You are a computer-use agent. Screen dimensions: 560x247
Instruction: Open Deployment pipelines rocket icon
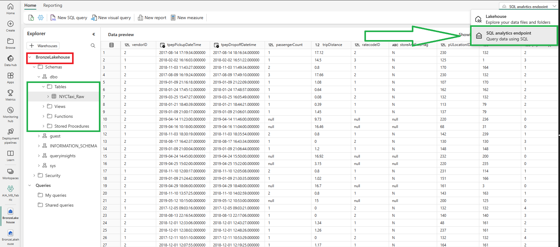click(x=10, y=132)
